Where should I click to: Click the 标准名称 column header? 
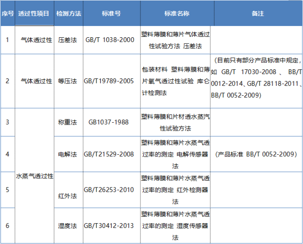177,13
